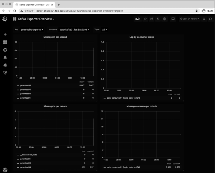Viewport: 216px width, 173px height.
Task: Click the 8.981 max value for peter-consumer01
Action: click(168, 167)
